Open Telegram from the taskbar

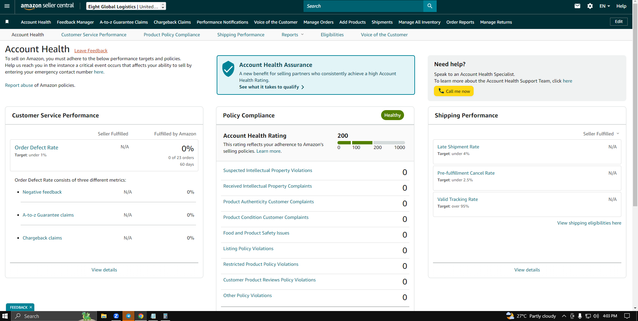pos(128,316)
